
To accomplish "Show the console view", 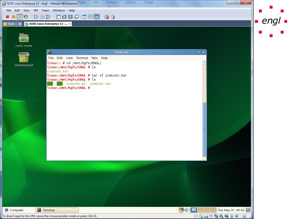I will point(97,17).
